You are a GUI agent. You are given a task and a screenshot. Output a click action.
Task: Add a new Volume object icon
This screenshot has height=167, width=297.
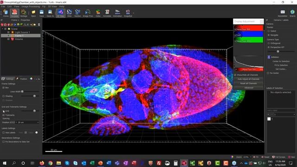[x=2, y=25]
